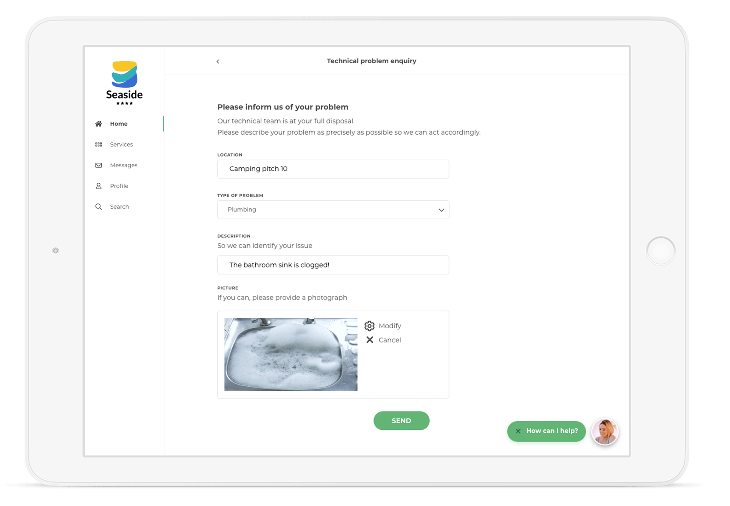
Task: Click the LOCATION label
Action: point(230,155)
